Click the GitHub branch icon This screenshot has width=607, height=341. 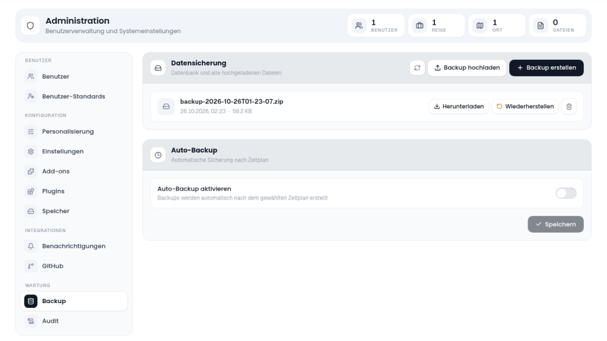[31, 266]
